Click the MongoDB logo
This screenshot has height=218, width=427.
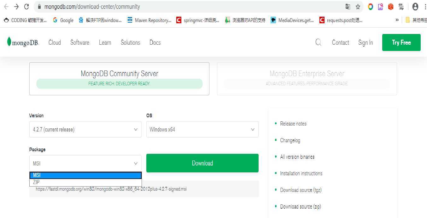coord(23,42)
